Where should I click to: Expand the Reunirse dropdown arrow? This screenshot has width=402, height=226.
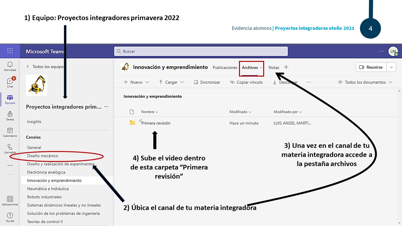tap(391, 67)
